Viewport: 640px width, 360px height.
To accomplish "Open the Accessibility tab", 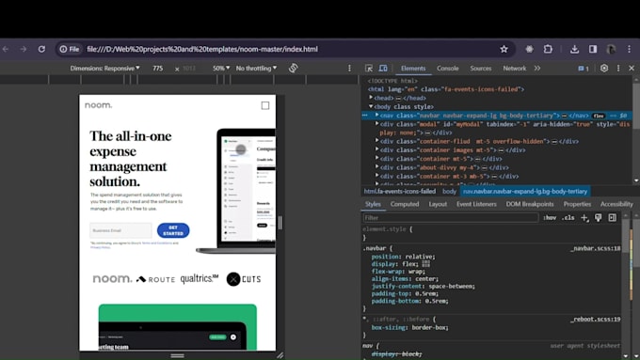I will [616, 204].
